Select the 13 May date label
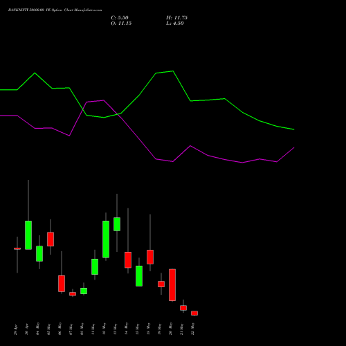Screen dimensions: 346x346 pos(115,329)
